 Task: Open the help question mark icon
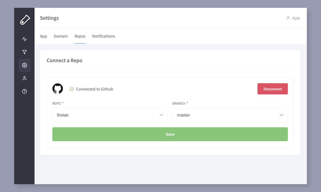click(x=25, y=91)
